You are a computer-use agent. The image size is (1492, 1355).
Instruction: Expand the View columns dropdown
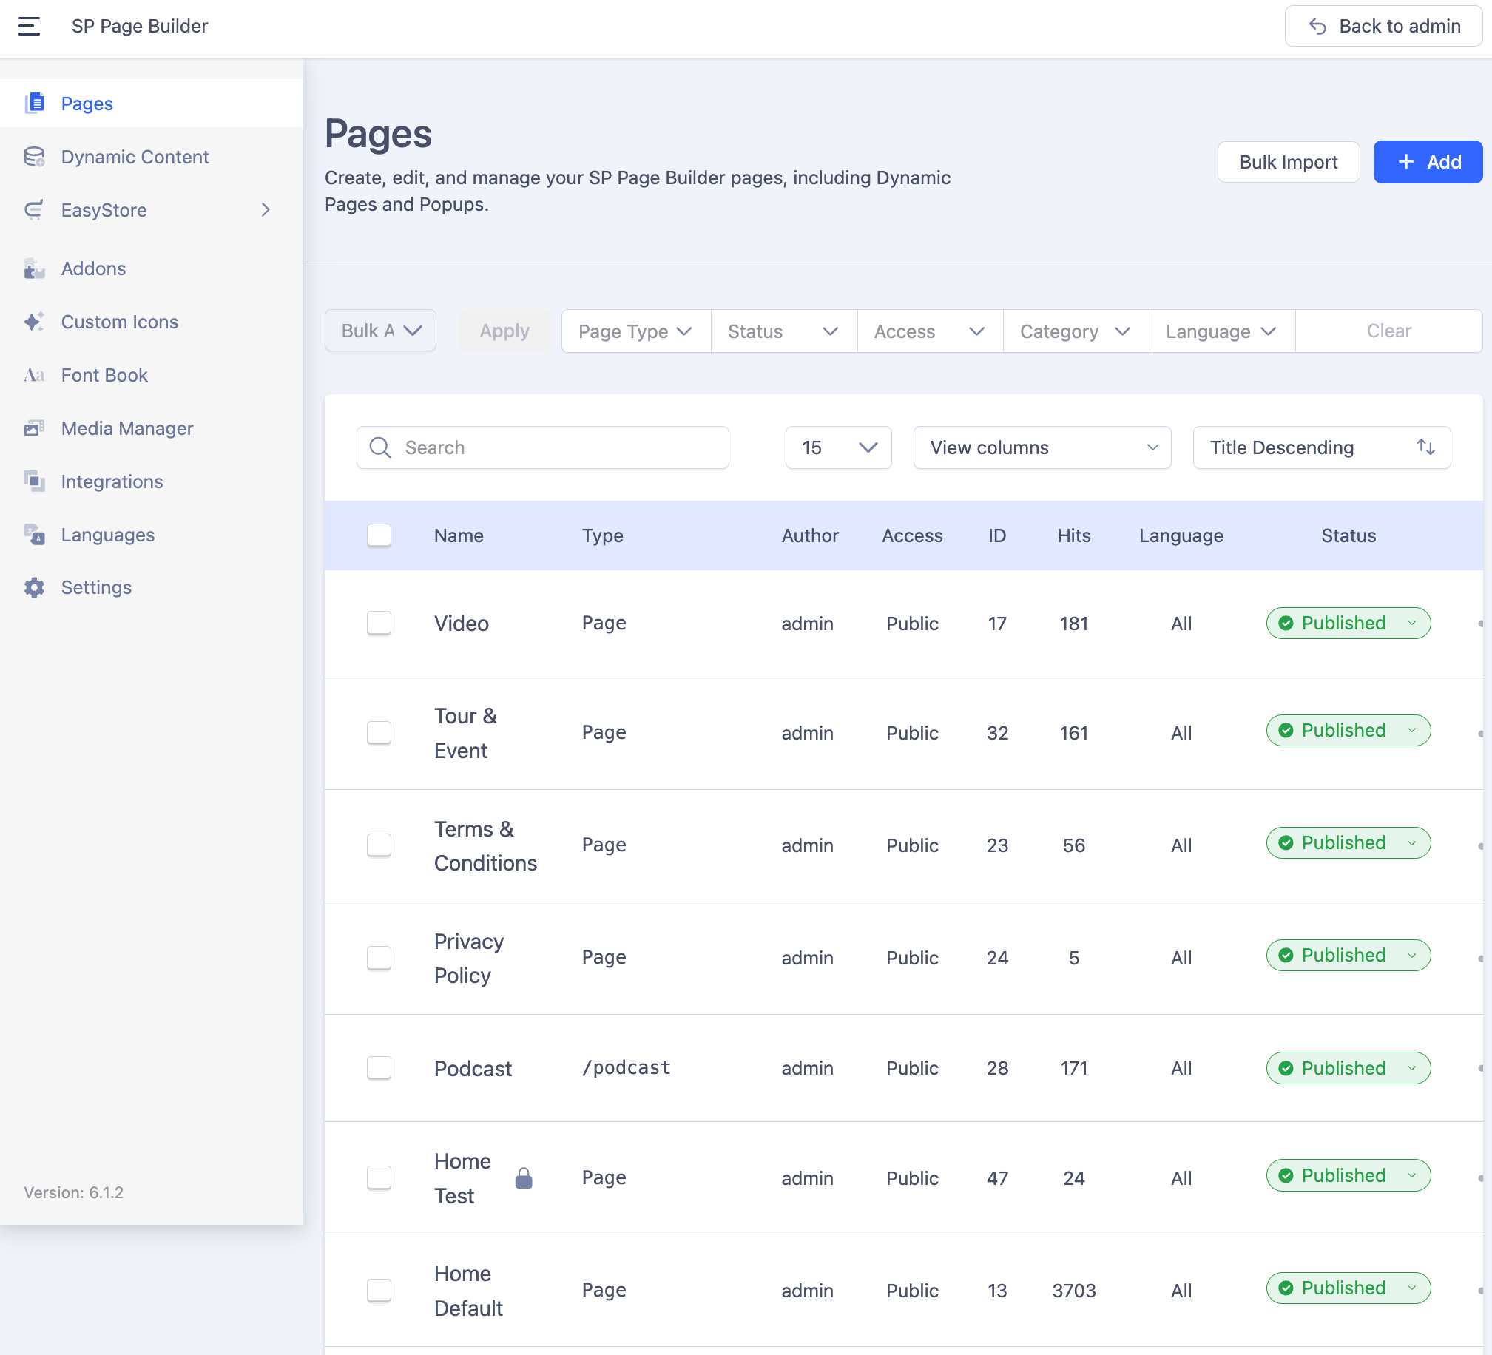tap(1042, 447)
